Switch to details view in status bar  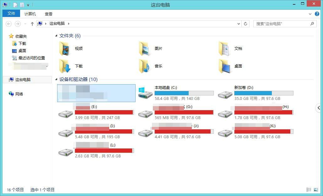[308, 189]
